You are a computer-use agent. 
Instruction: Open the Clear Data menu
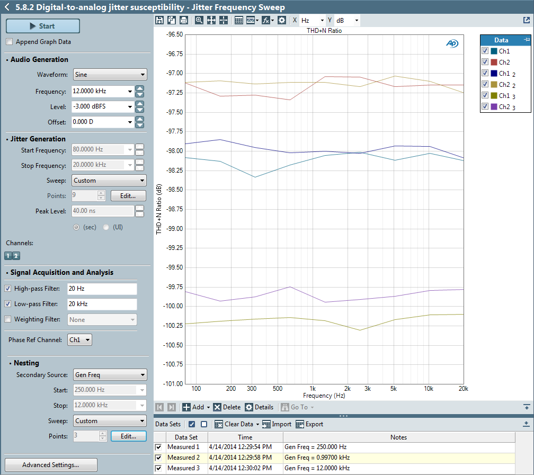pos(236,424)
